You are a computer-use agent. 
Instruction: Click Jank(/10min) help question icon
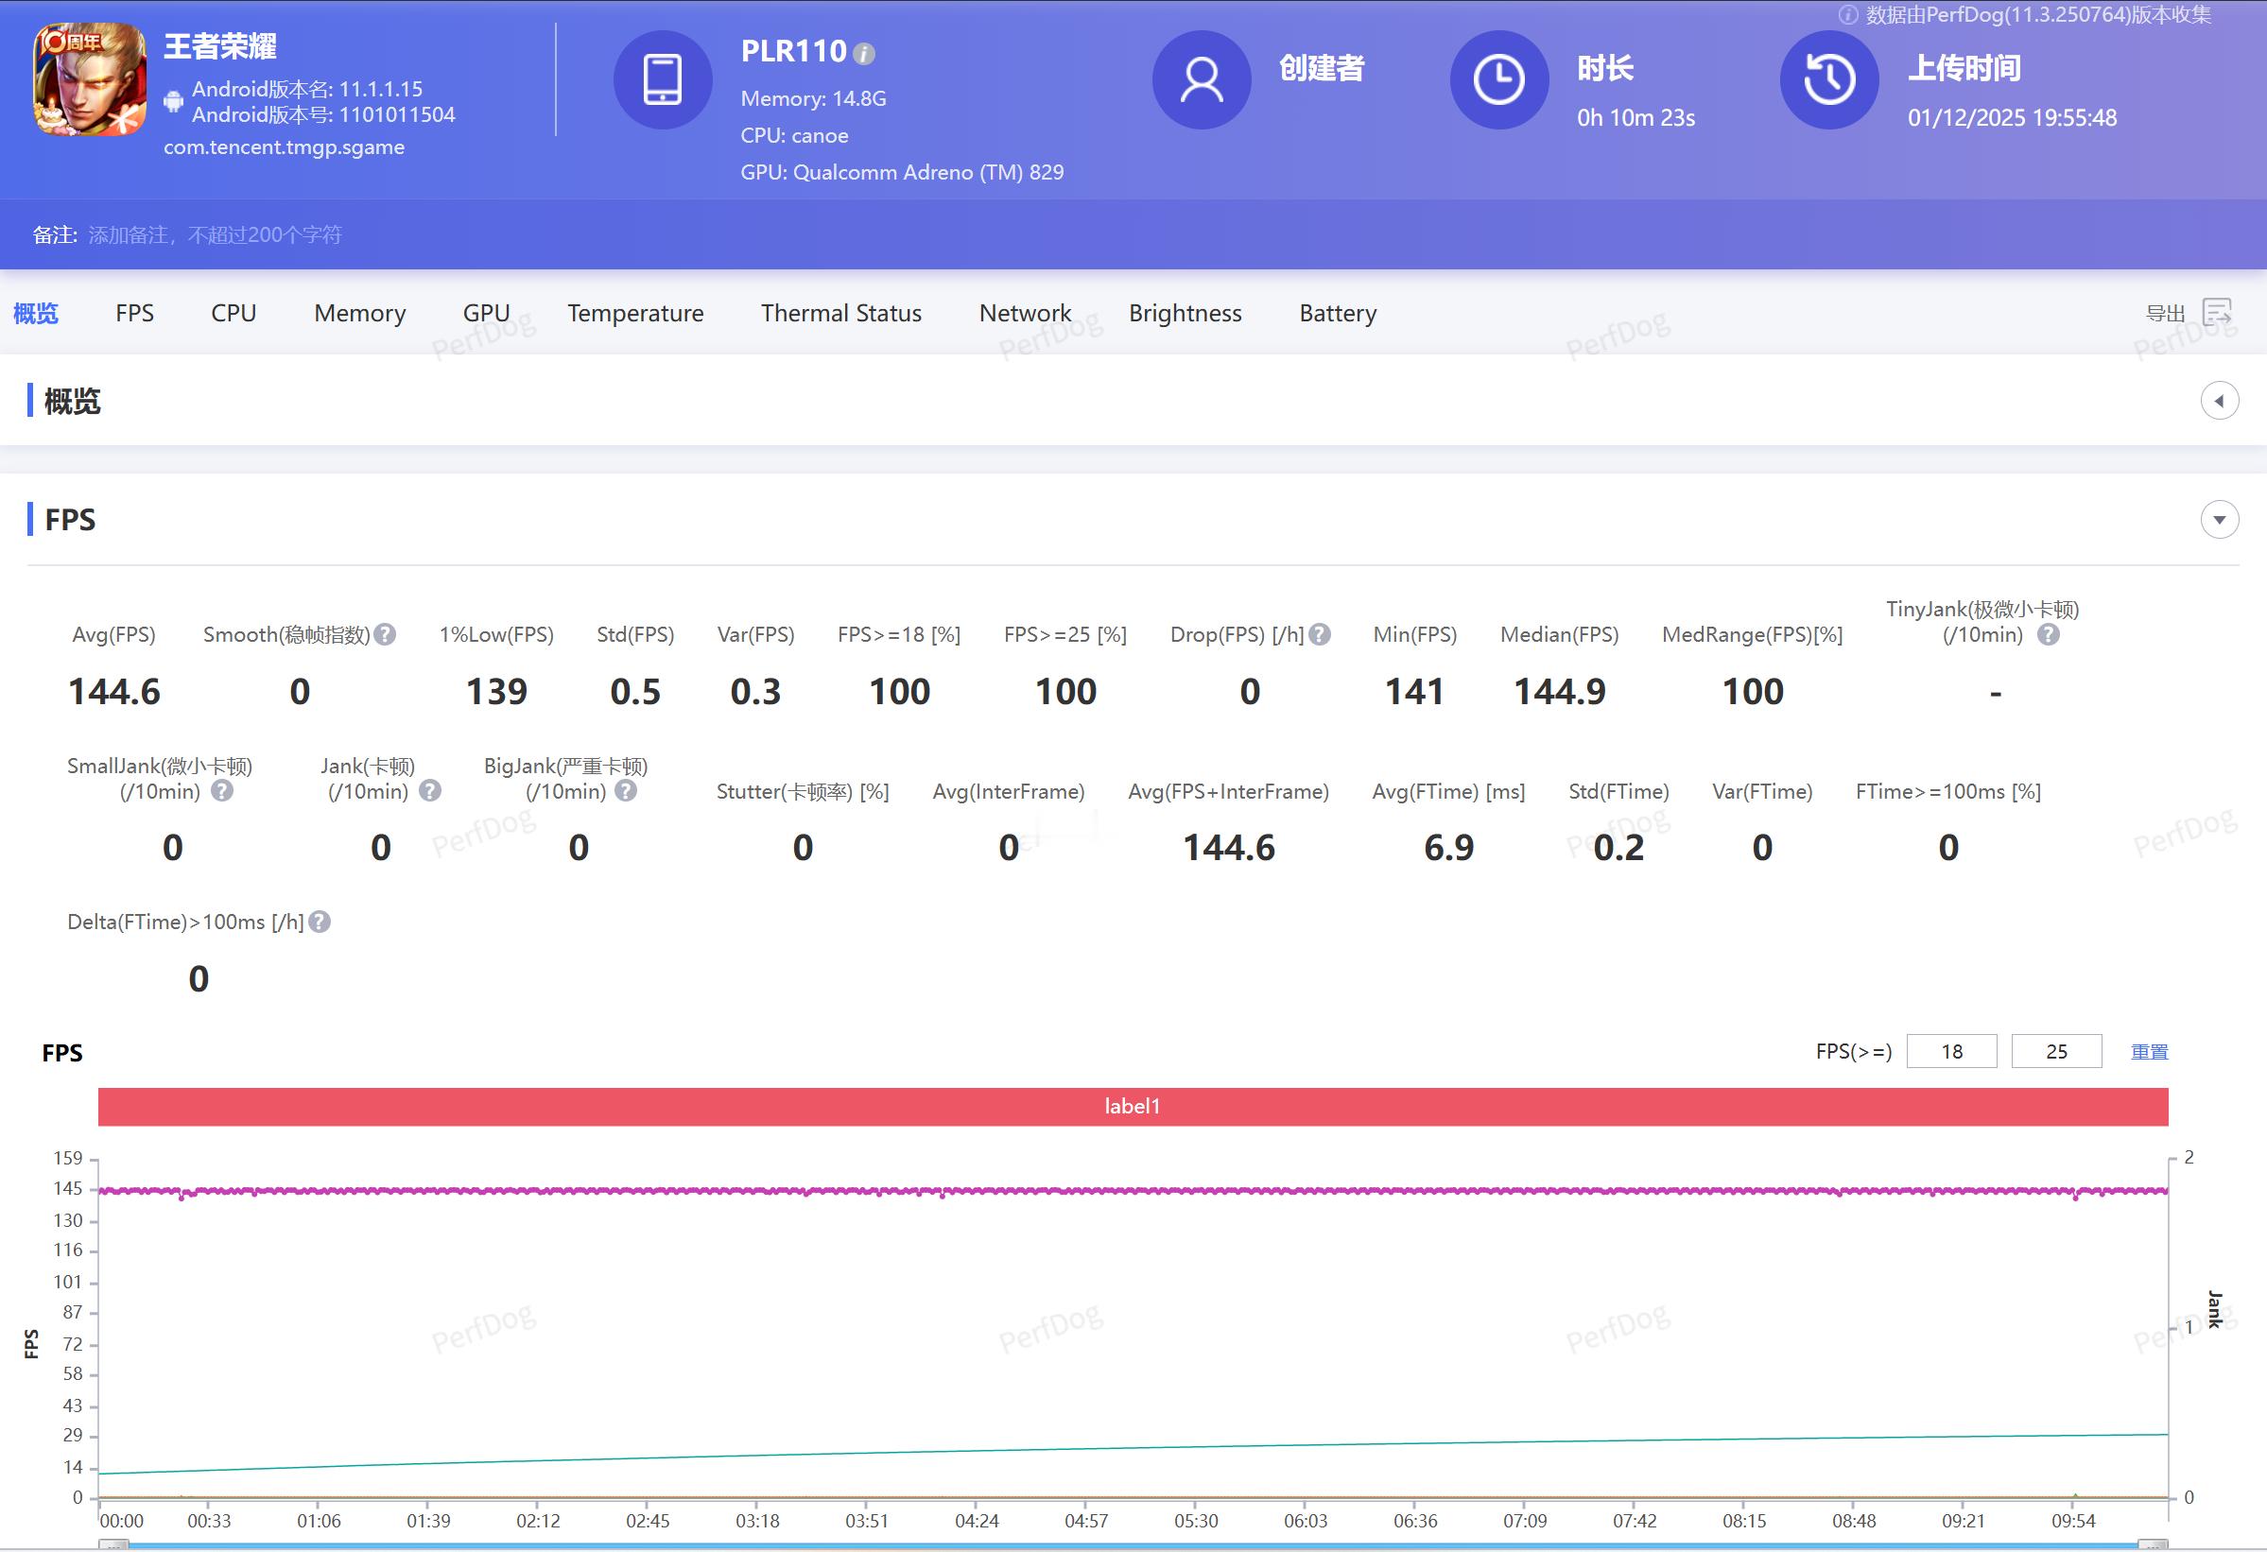coord(430,791)
